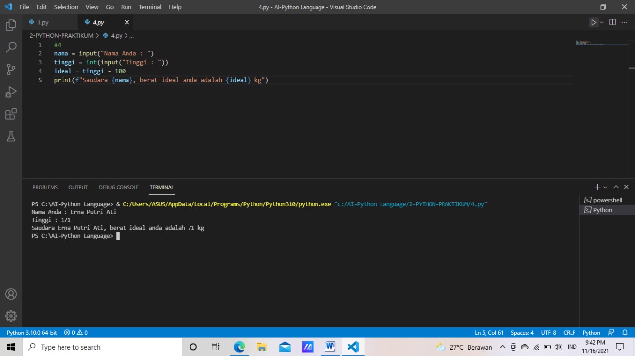Open the editor actions overflow menu
Image resolution: width=635 pixels, height=356 pixels.
click(x=624, y=22)
